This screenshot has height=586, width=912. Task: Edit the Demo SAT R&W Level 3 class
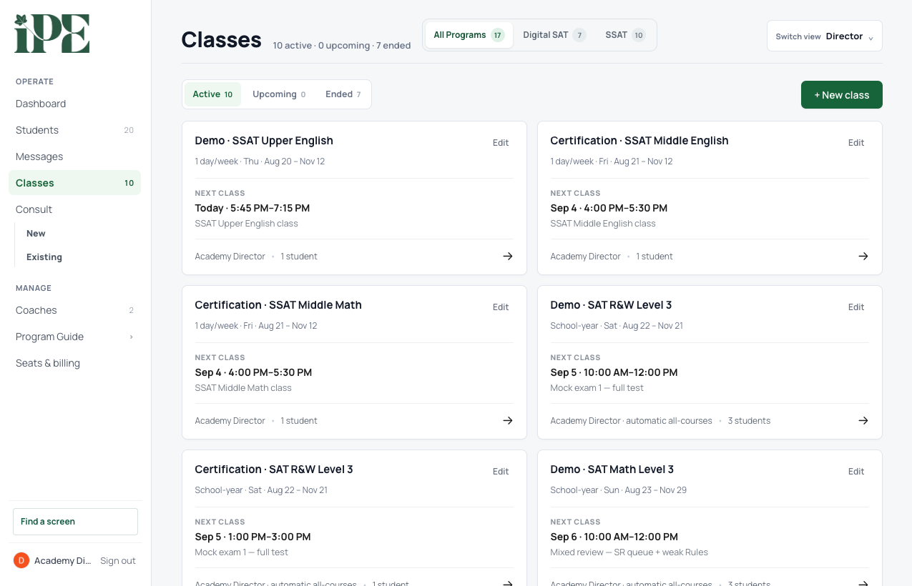(856, 307)
